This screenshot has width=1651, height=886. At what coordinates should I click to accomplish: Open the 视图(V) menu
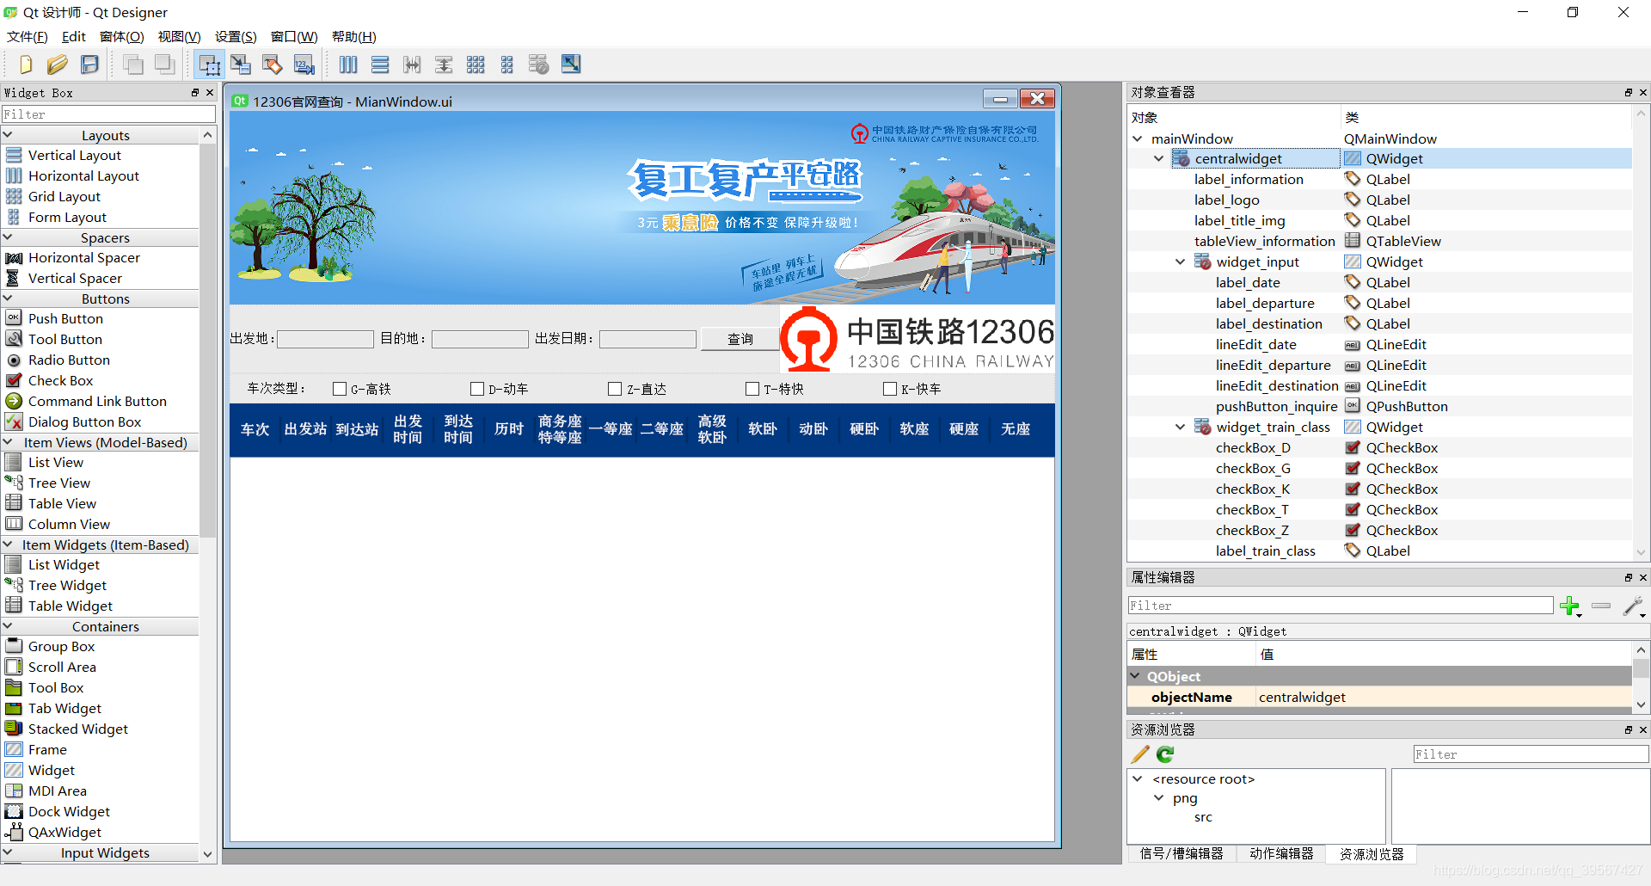coord(179,36)
